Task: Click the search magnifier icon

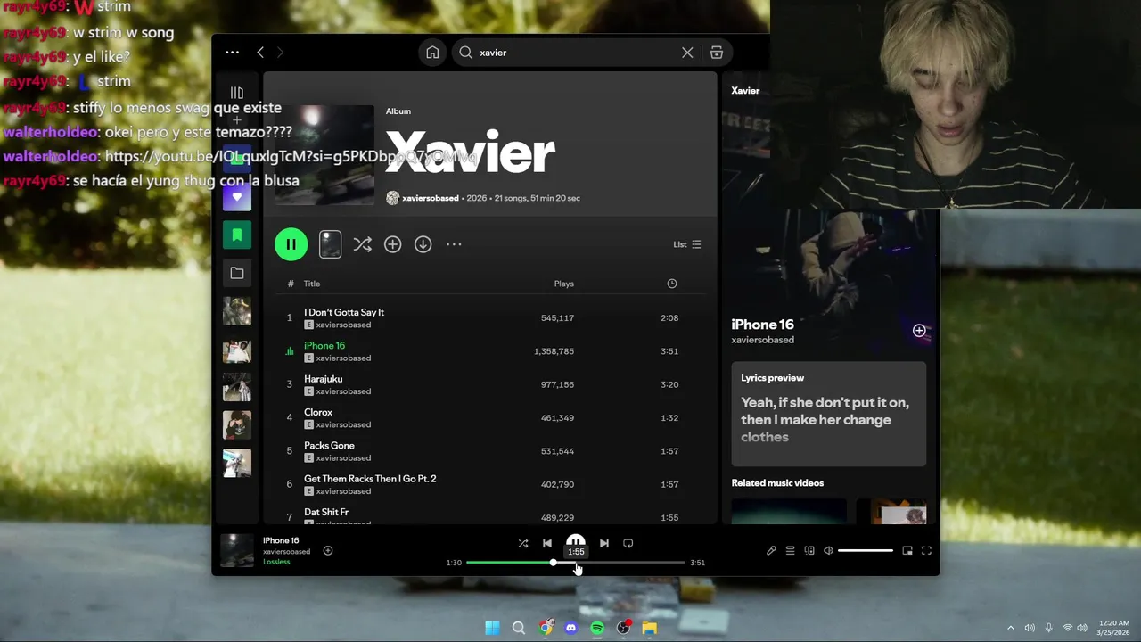Action: [x=465, y=53]
